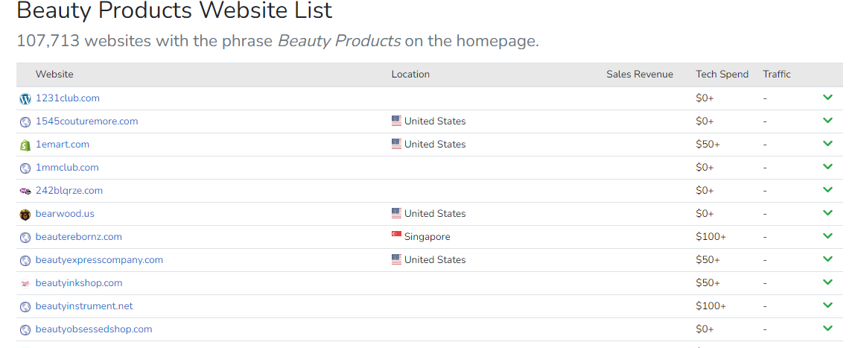
Task: Click the Traffic column header
Action: click(777, 75)
